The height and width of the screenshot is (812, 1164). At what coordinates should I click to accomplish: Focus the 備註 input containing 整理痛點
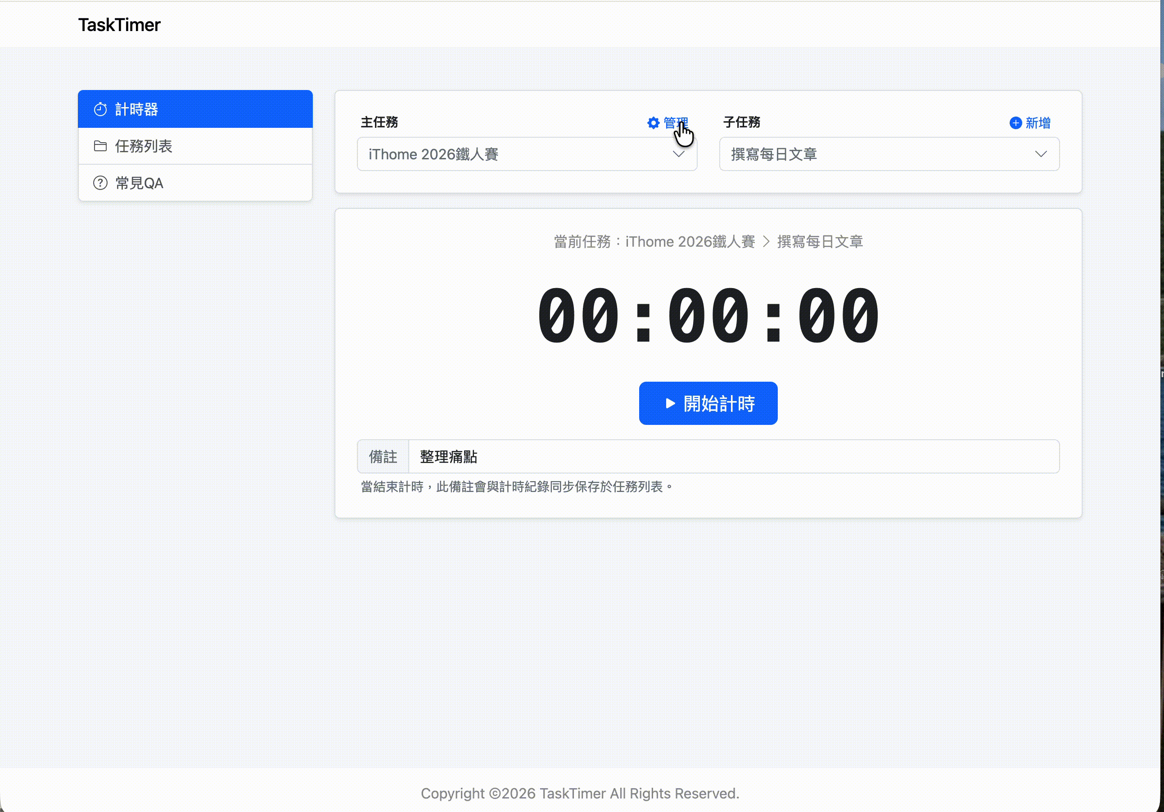point(734,457)
